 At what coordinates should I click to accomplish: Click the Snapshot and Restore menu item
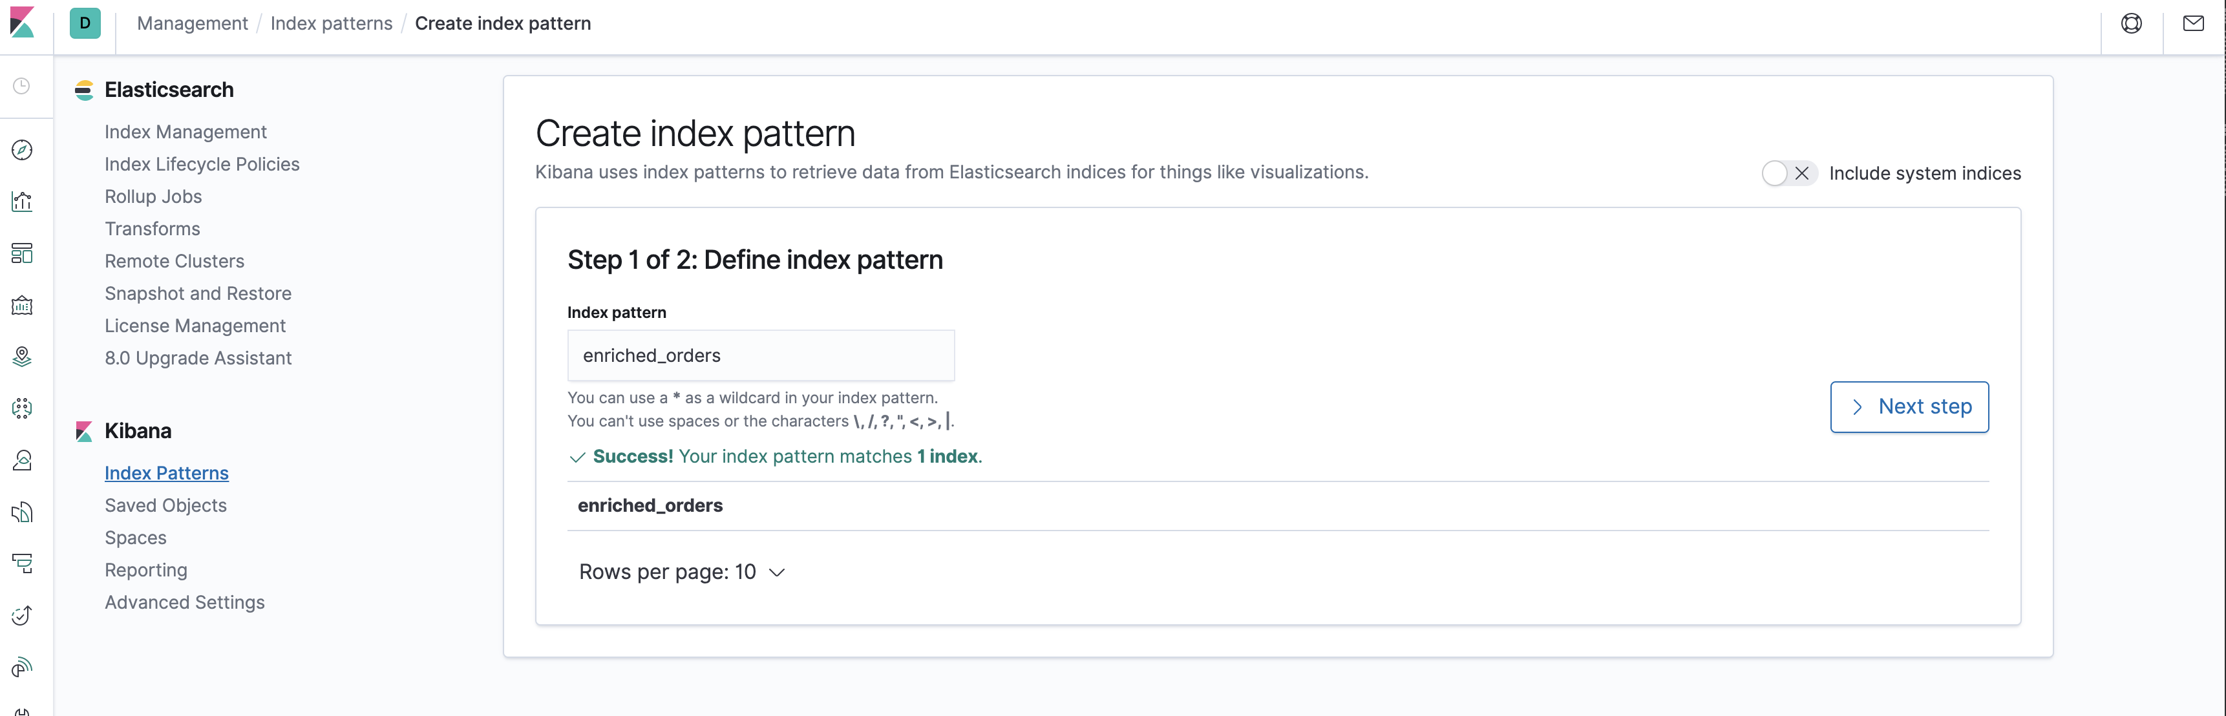(197, 293)
